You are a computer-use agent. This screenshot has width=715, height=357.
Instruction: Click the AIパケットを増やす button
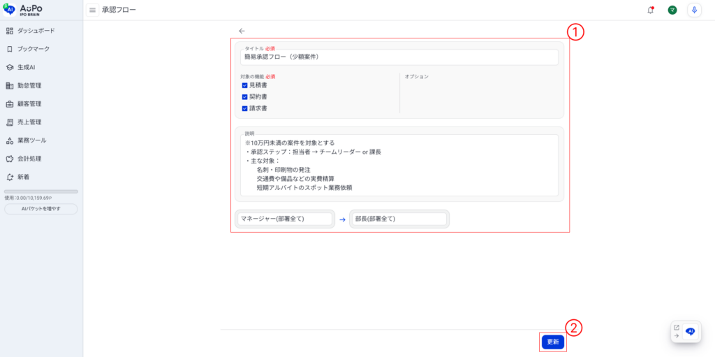(x=40, y=209)
